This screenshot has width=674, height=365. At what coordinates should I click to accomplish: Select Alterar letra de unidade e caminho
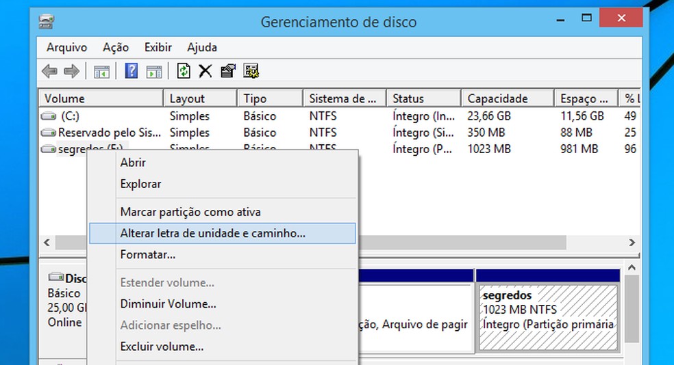[222, 233]
